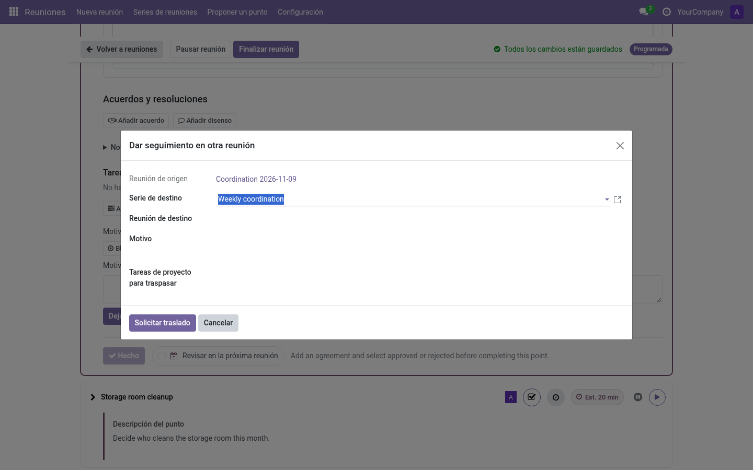This screenshot has width=753, height=470.
Task: Click the user avatar in top bar
Action: [737, 12]
